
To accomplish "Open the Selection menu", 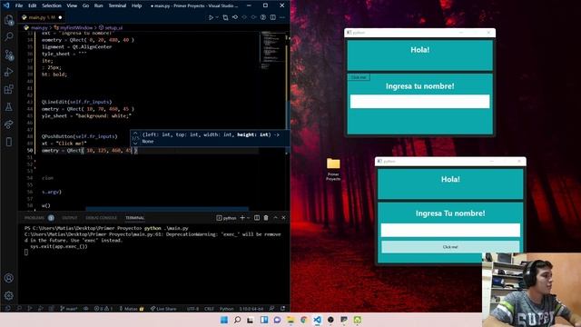I will [52, 5].
